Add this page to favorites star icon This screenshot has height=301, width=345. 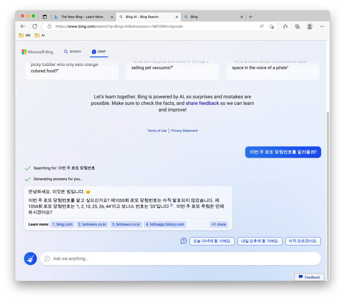coord(272,27)
